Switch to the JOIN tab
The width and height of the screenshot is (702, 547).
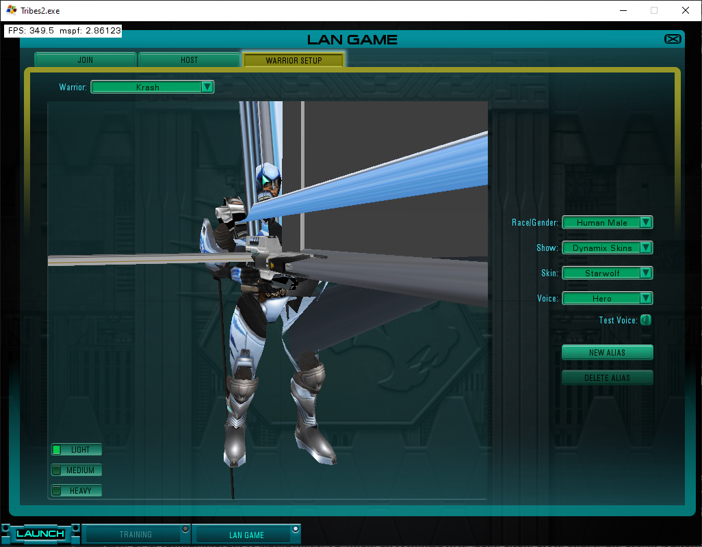click(86, 60)
